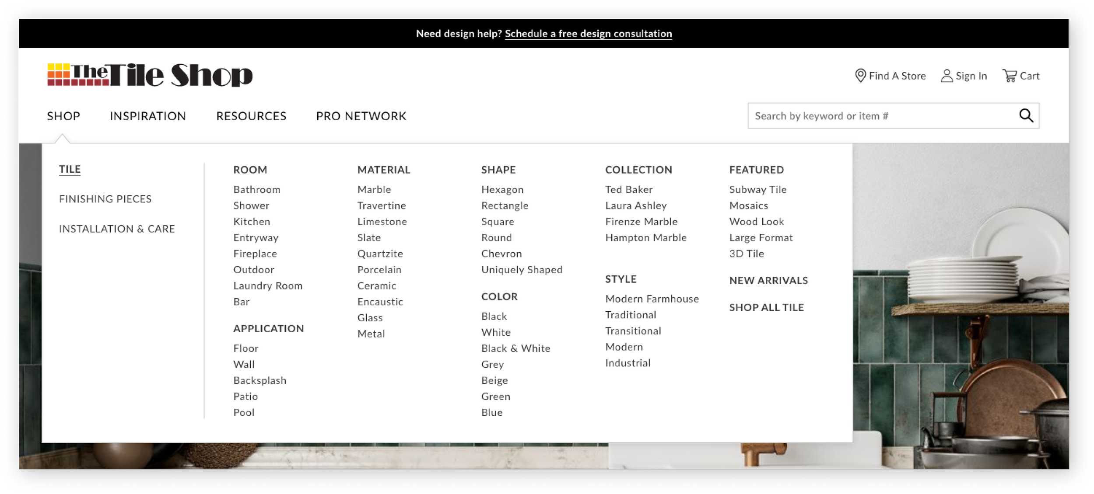Viewport: 1094px width, 494px height.
Task: Choose Porcelain under Material
Action: (x=379, y=269)
